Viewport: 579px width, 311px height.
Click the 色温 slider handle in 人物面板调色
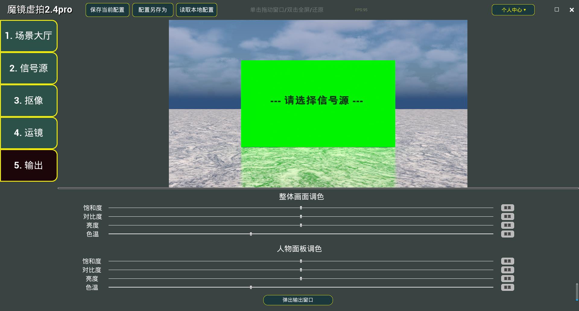(x=251, y=287)
